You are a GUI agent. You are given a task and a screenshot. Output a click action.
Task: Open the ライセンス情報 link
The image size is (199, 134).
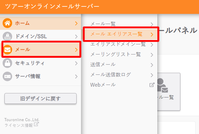(19, 125)
